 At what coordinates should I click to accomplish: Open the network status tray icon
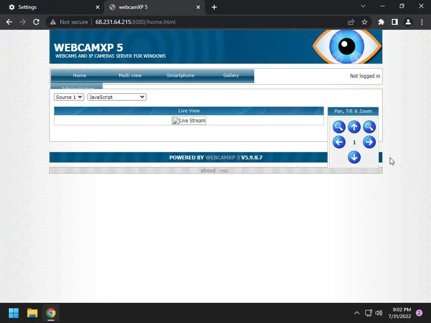(368, 313)
